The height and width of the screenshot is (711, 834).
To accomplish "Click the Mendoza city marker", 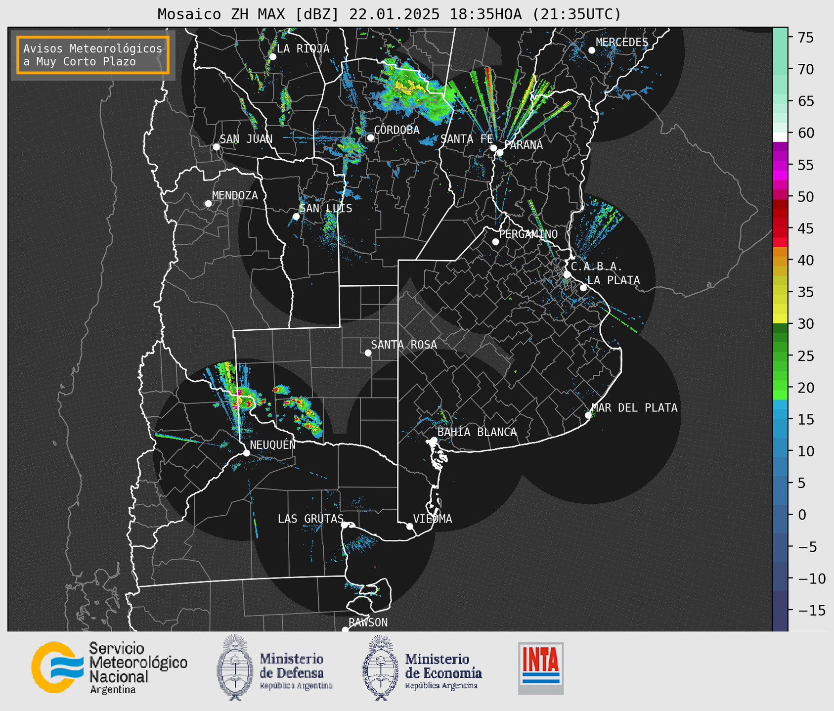I will click(208, 204).
